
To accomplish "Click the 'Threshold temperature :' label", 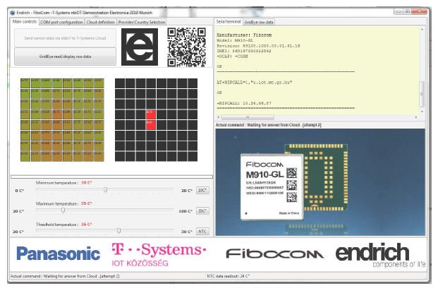I will (57, 225).
